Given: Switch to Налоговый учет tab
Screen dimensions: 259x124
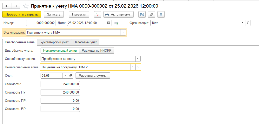Looking at the screenshot, I should 85,42.
